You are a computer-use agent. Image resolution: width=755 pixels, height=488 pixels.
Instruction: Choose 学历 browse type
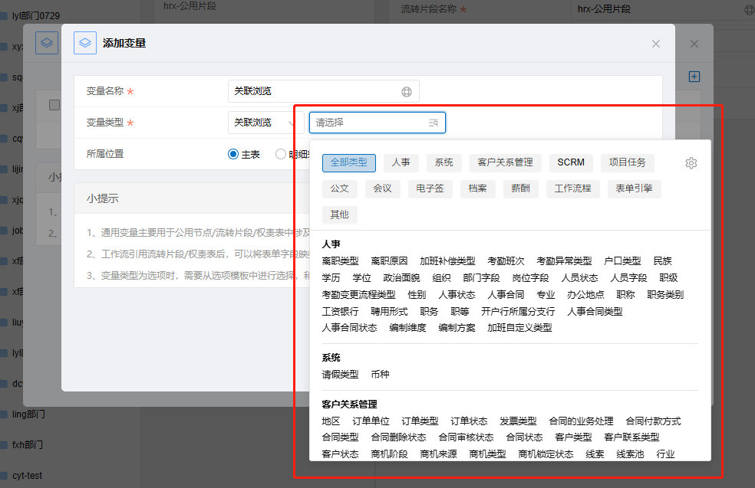point(331,278)
